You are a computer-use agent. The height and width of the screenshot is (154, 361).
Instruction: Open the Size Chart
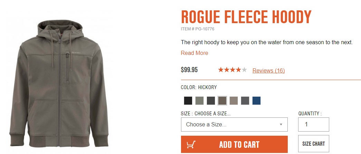[313, 144]
